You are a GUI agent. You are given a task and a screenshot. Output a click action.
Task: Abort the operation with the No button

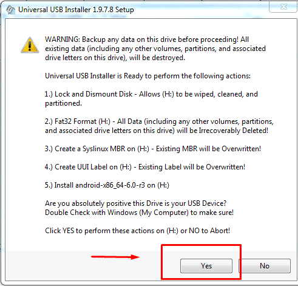[265, 266]
